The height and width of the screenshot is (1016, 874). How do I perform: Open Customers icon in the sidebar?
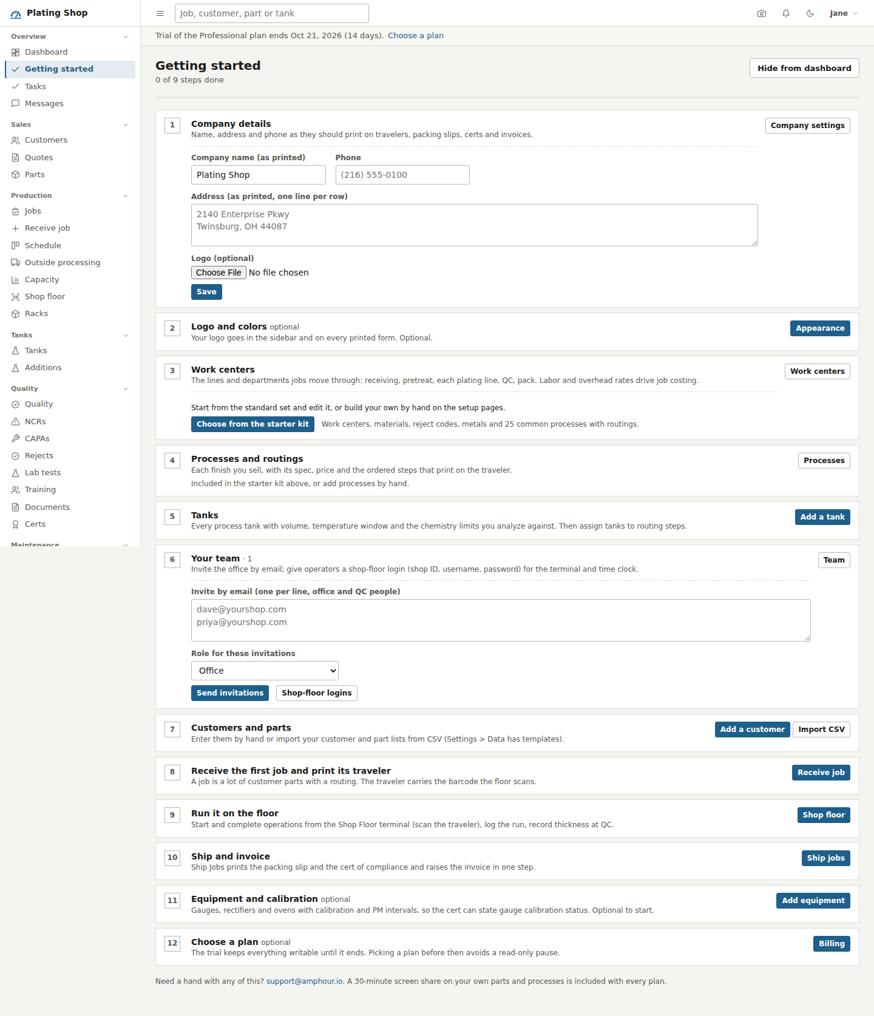[x=16, y=140]
